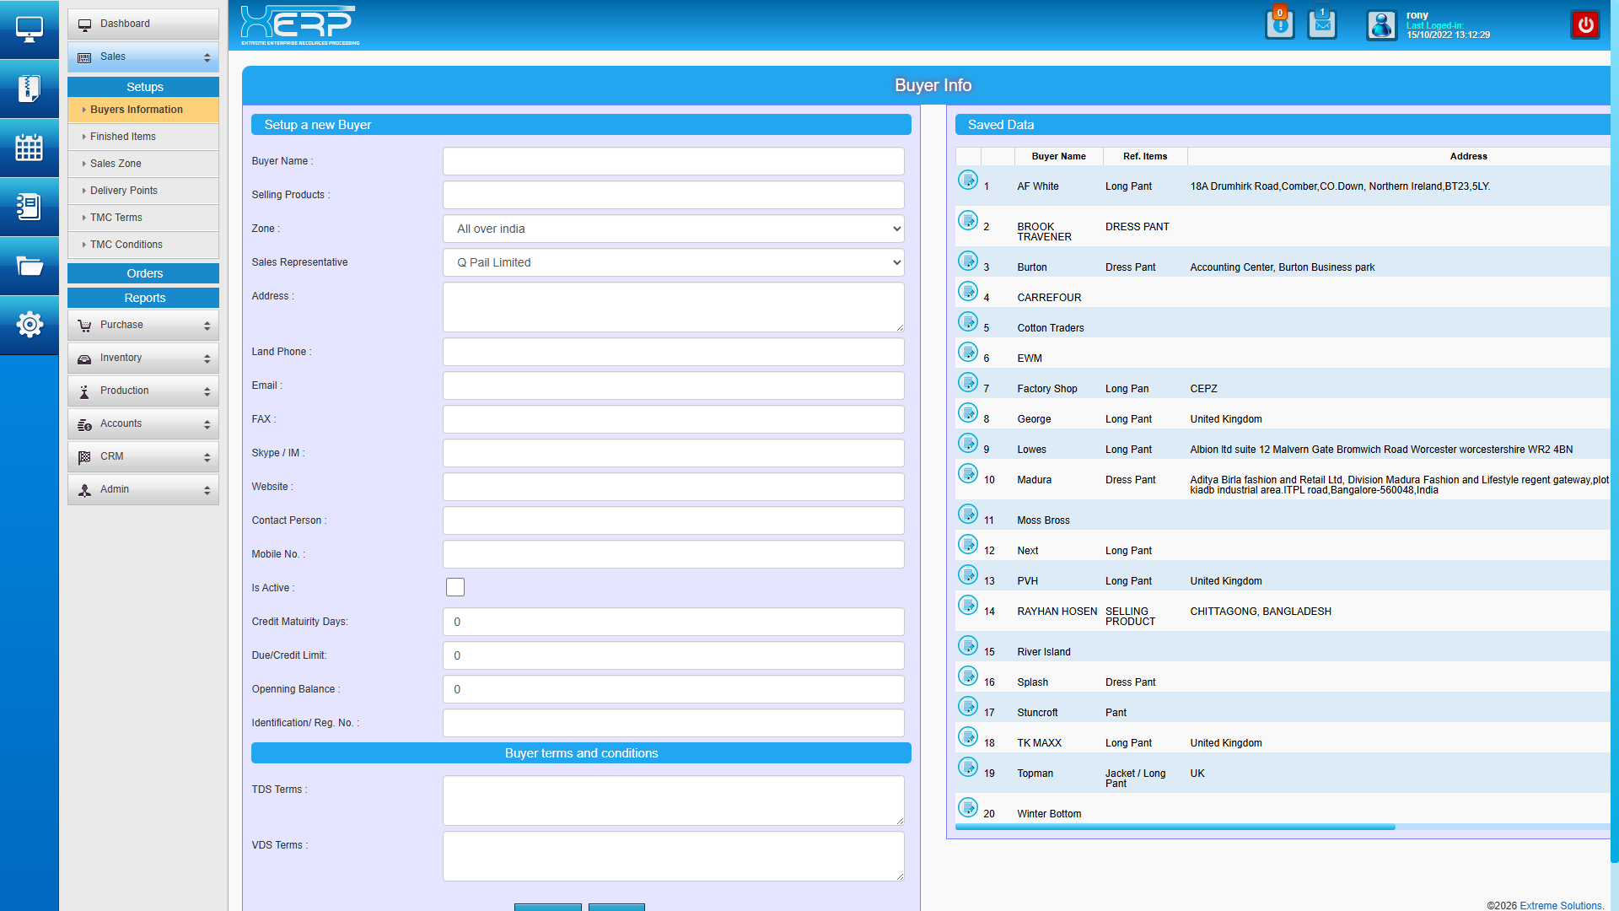
Task: Open the folder icon in left sidebar
Action: (x=30, y=266)
